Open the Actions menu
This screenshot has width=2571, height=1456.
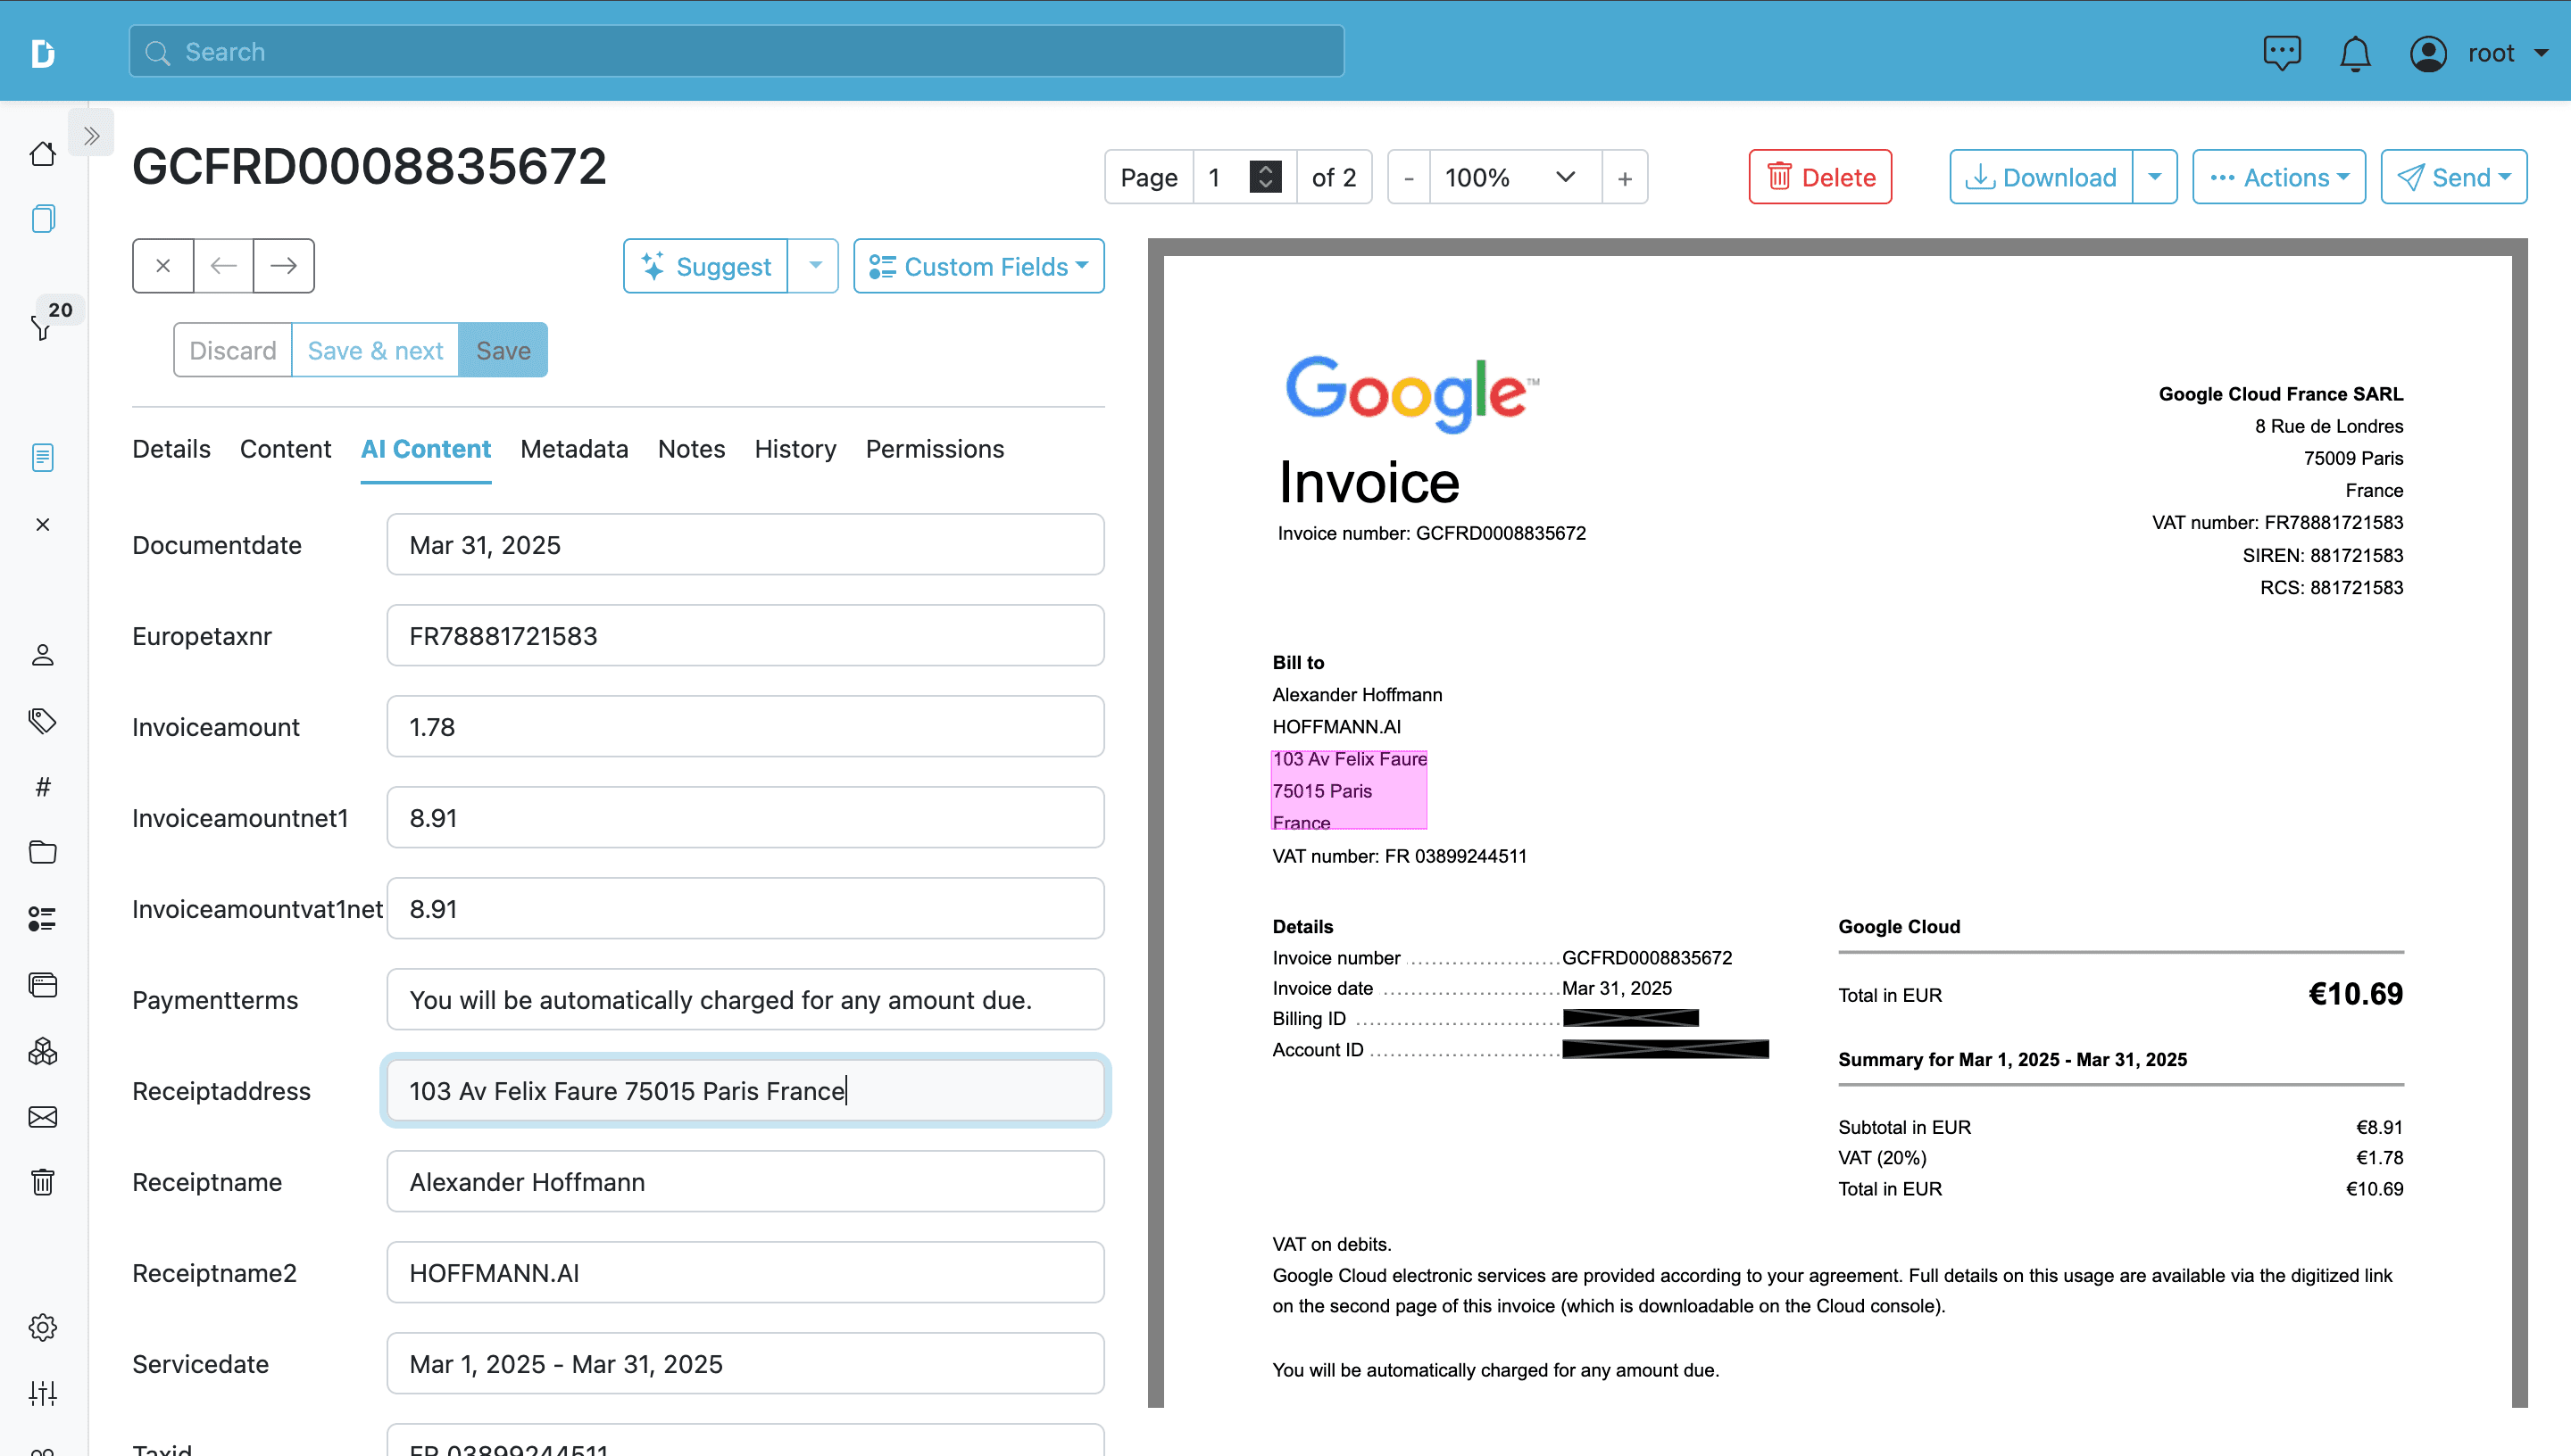(2279, 177)
